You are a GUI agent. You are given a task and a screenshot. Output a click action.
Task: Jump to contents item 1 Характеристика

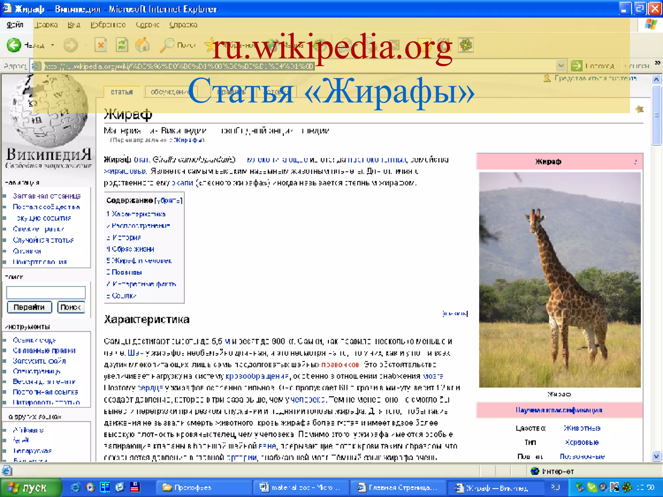coord(136,214)
